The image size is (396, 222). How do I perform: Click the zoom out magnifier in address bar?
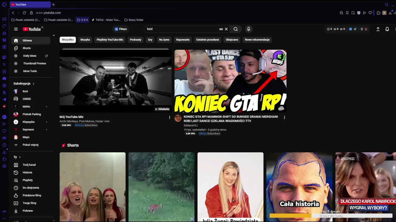pyautogui.click(x=341, y=13)
